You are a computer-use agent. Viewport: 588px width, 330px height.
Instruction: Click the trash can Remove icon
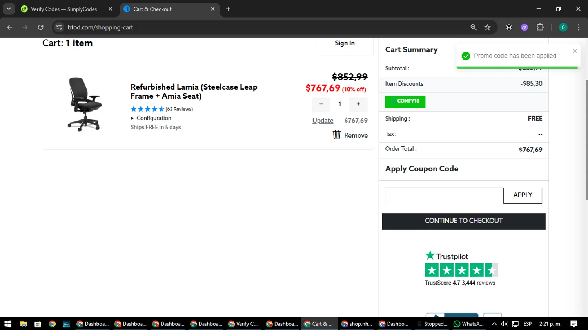337,135
